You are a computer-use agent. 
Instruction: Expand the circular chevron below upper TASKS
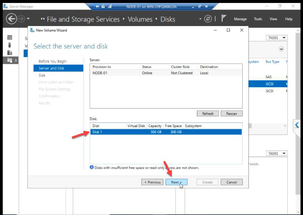(281, 49)
